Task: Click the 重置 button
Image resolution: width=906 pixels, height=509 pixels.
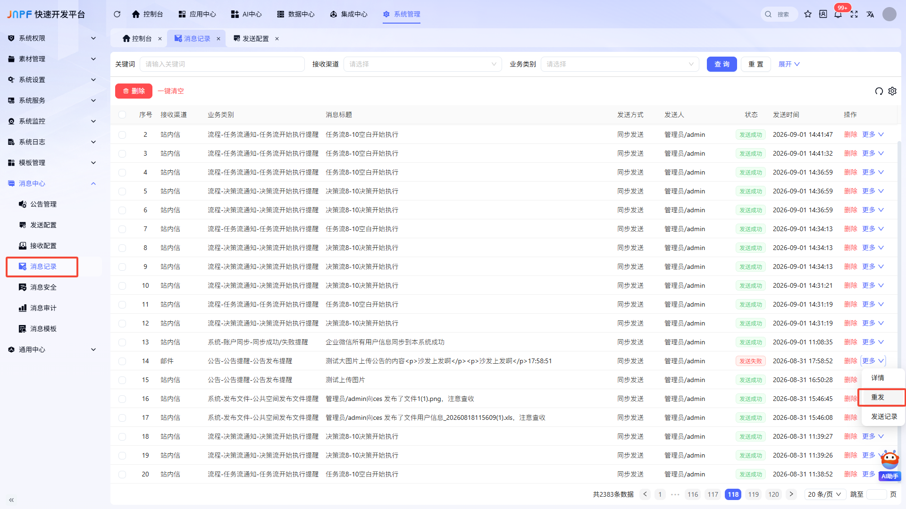Action: 756,64
